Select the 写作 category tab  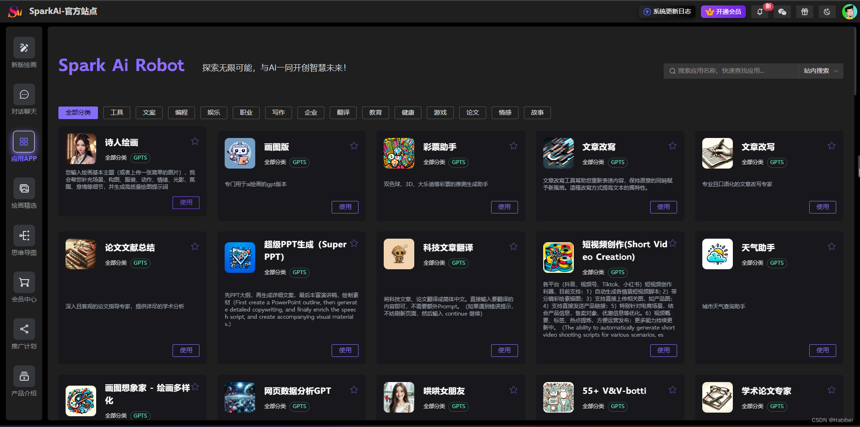(x=279, y=113)
